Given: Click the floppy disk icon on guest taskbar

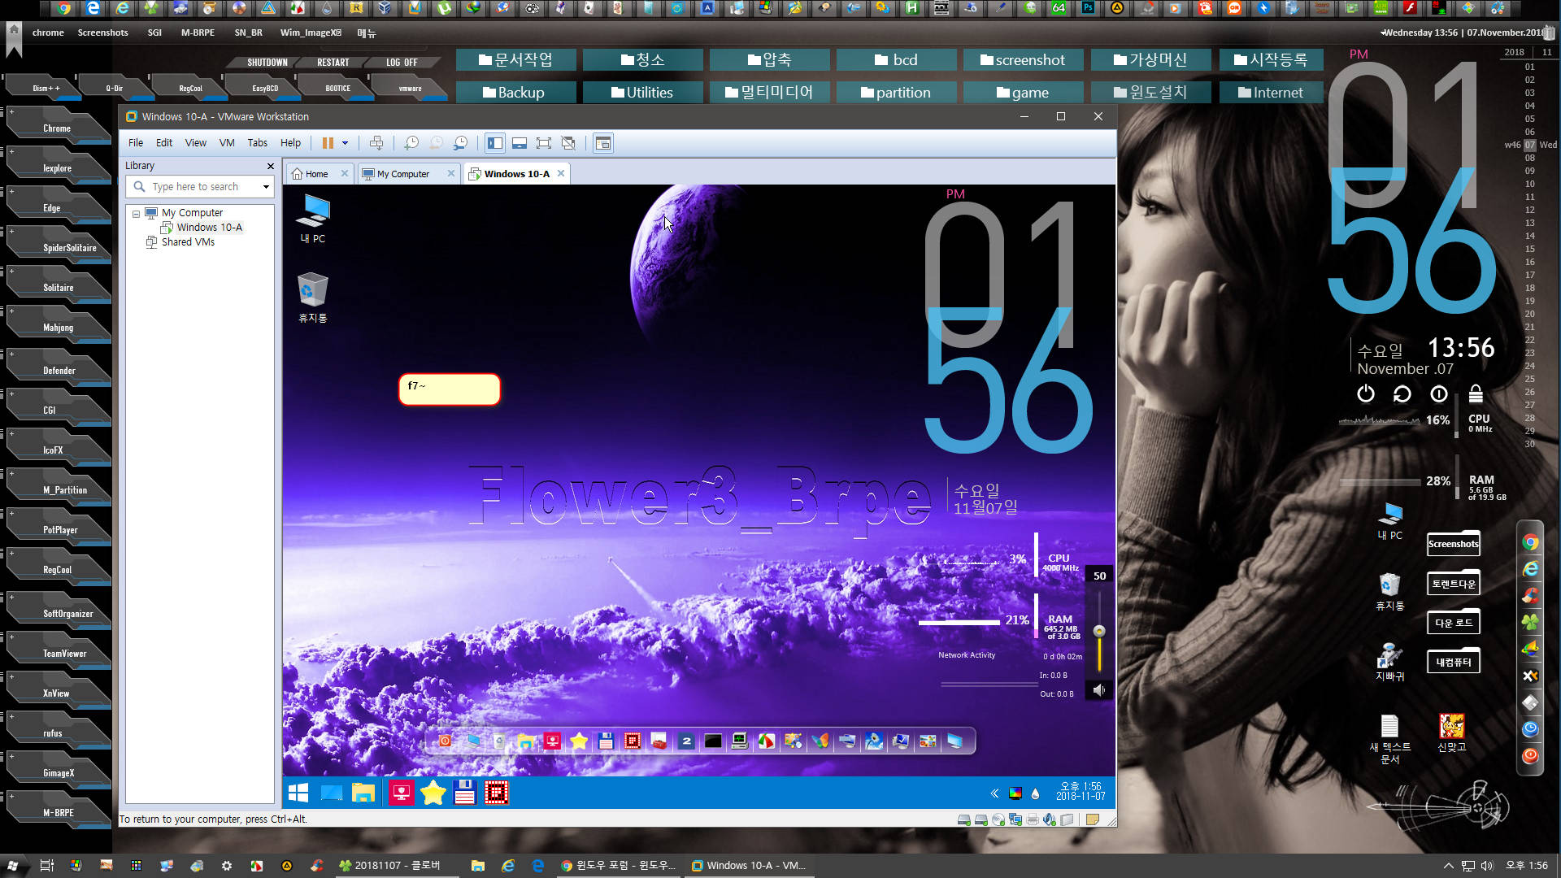Looking at the screenshot, I should 464,793.
